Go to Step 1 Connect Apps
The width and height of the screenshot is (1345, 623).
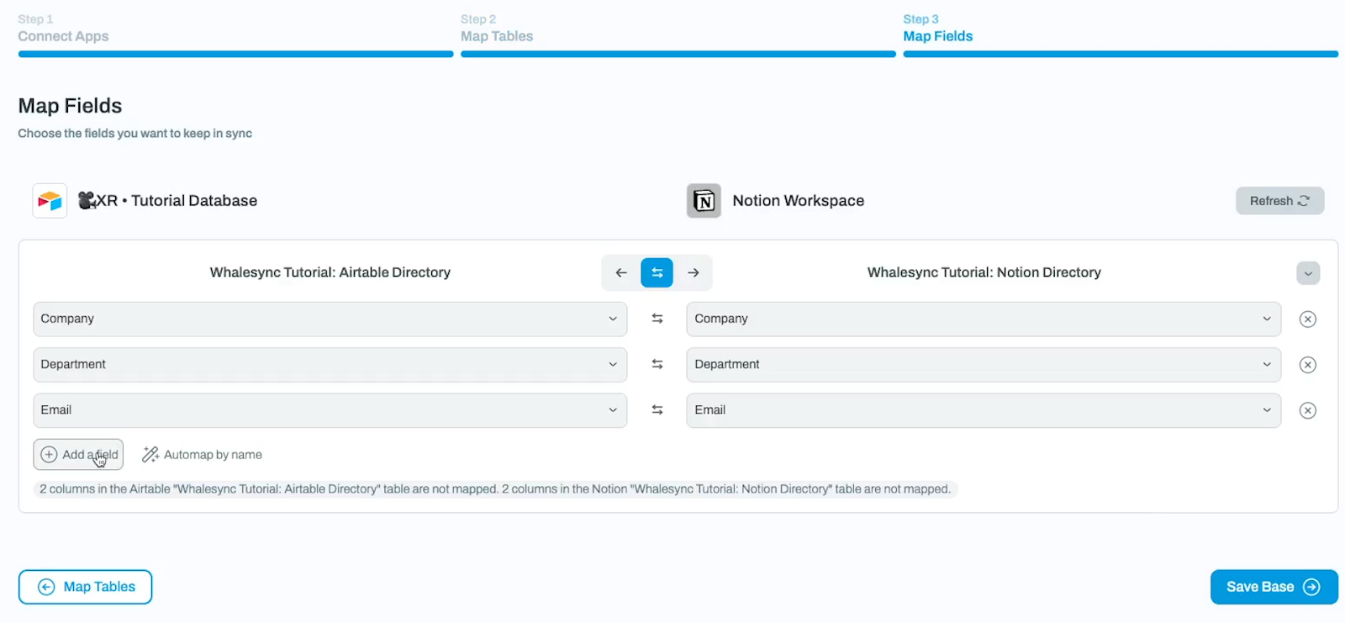(235, 34)
